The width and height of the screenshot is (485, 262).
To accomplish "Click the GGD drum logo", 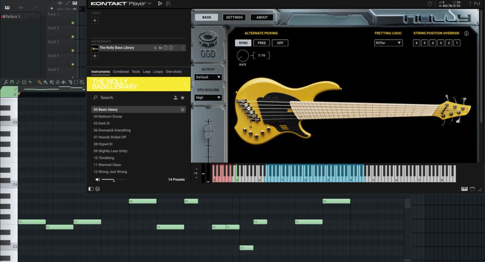I will (x=208, y=44).
